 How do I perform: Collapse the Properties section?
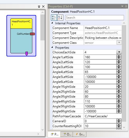click(52, 47)
